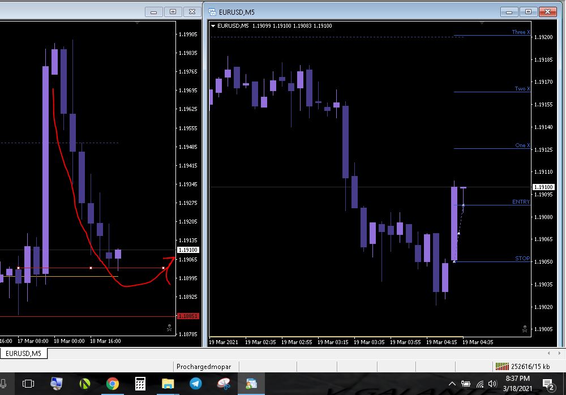Click the 1.19100 current price tag on right chart
The image size is (566, 395).
(543, 187)
